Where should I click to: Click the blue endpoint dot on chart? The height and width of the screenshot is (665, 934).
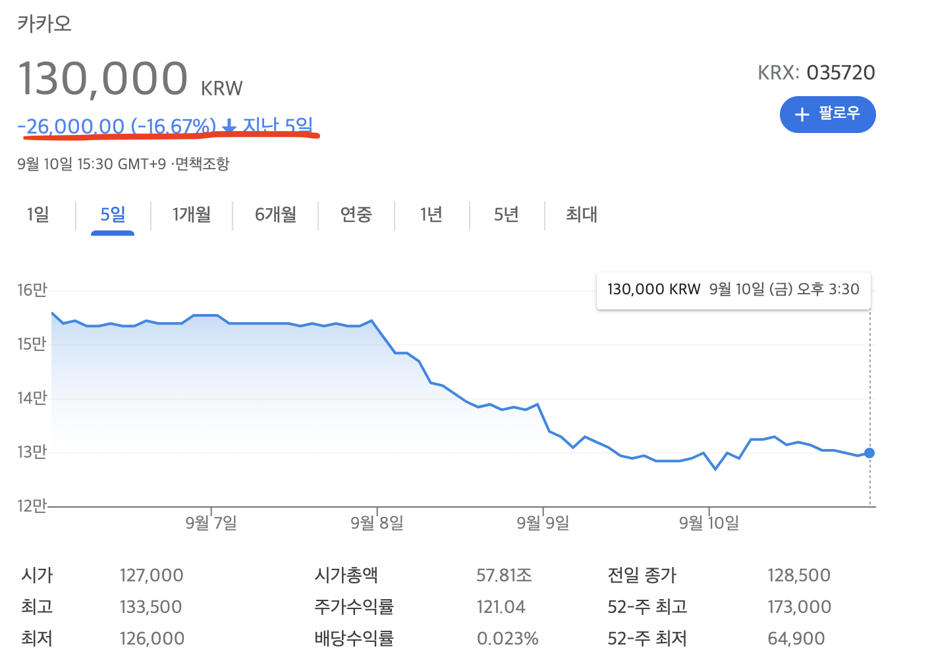(x=869, y=453)
